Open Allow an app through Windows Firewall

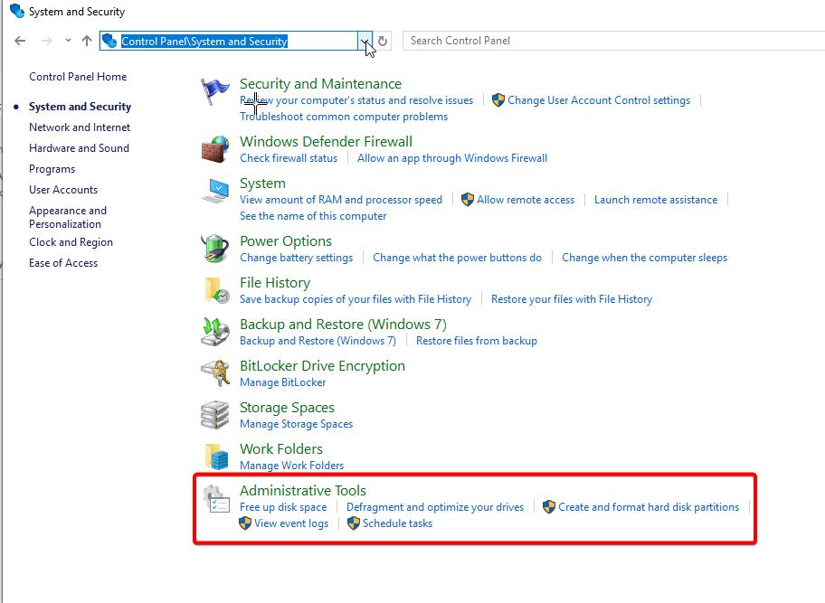(452, 157)
